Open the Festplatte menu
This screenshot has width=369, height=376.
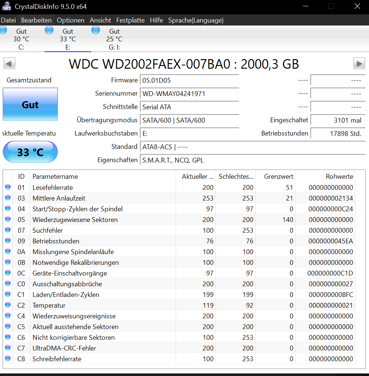pyautogui.click(x=130, y=20)
